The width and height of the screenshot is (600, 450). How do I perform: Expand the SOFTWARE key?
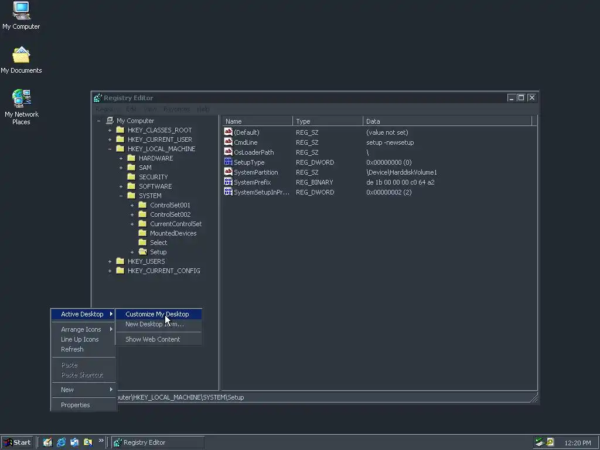point(121,186)
